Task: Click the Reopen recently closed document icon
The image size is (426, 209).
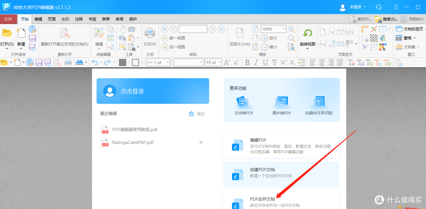Action: [65, 33]
